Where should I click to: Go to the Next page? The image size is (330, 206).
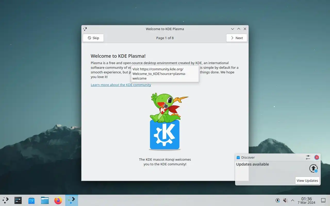236,38
